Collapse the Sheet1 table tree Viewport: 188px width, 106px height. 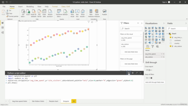(x=167, y=34)
